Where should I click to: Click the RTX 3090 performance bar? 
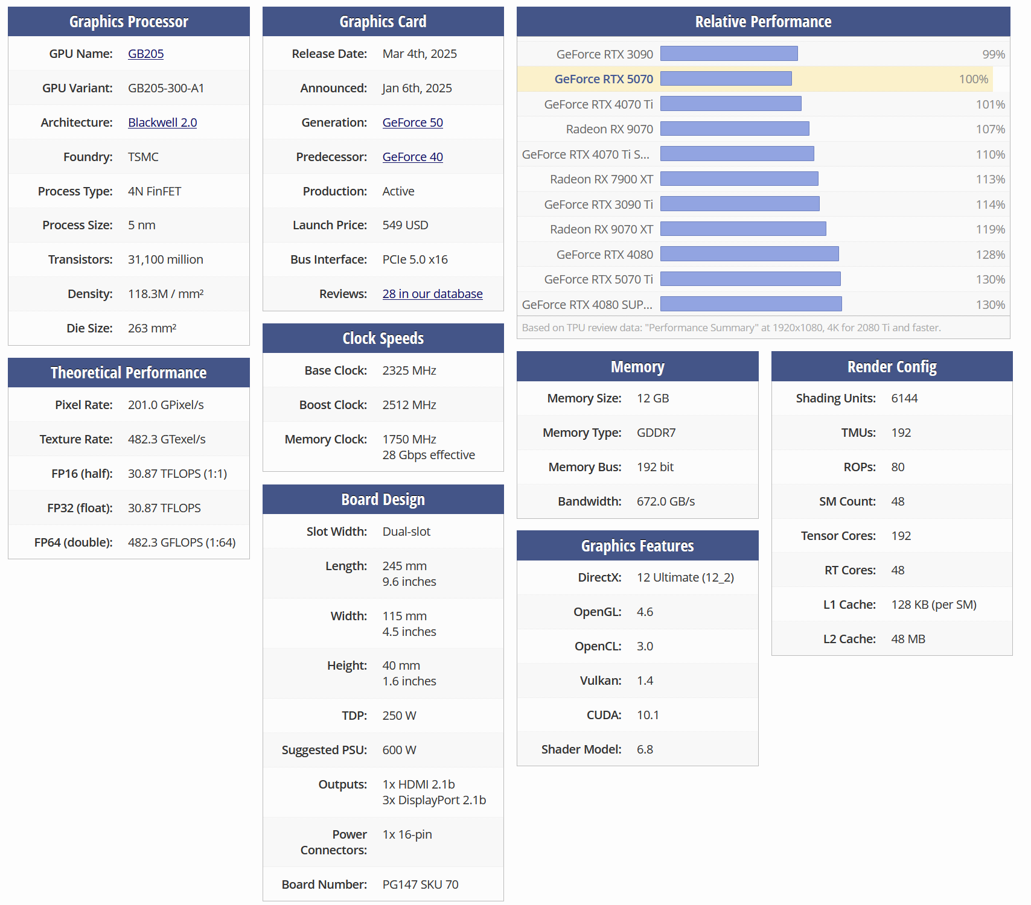click(729, 54)
